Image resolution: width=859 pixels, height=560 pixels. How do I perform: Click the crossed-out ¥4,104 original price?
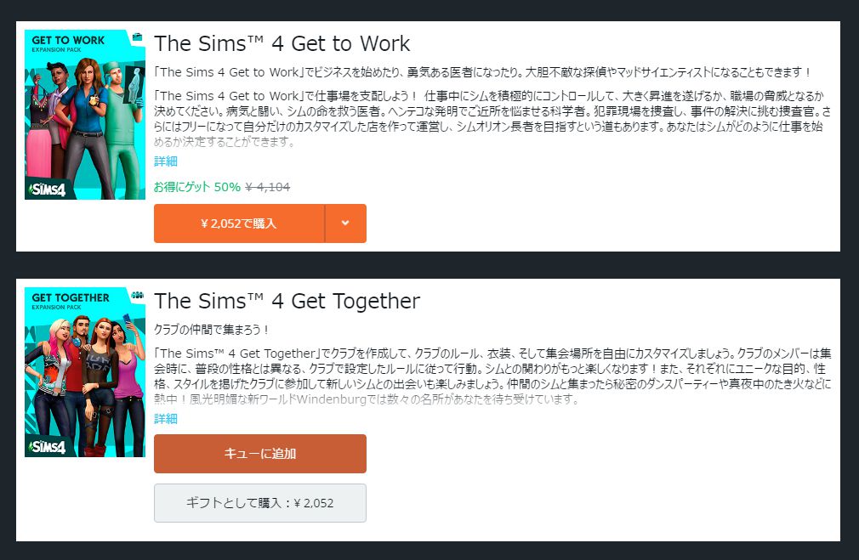[268, 187]
